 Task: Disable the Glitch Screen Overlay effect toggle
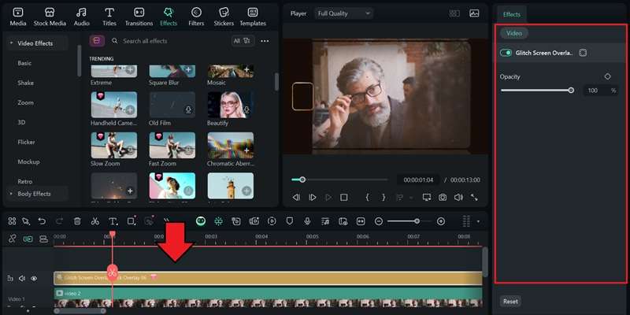pos(506,53)
